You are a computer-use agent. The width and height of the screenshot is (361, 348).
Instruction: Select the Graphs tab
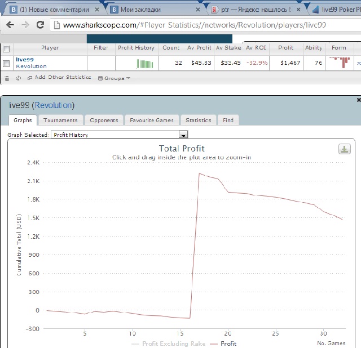23,120
